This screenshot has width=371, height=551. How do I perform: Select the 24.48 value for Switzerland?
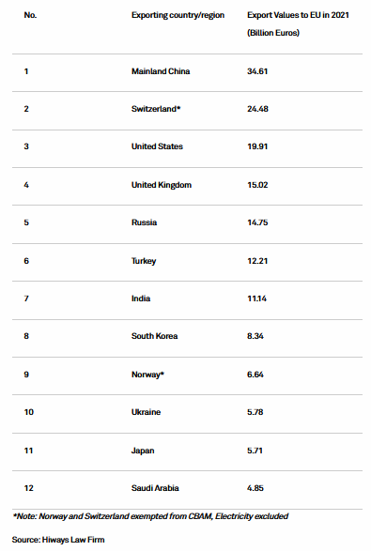point(257,109)
